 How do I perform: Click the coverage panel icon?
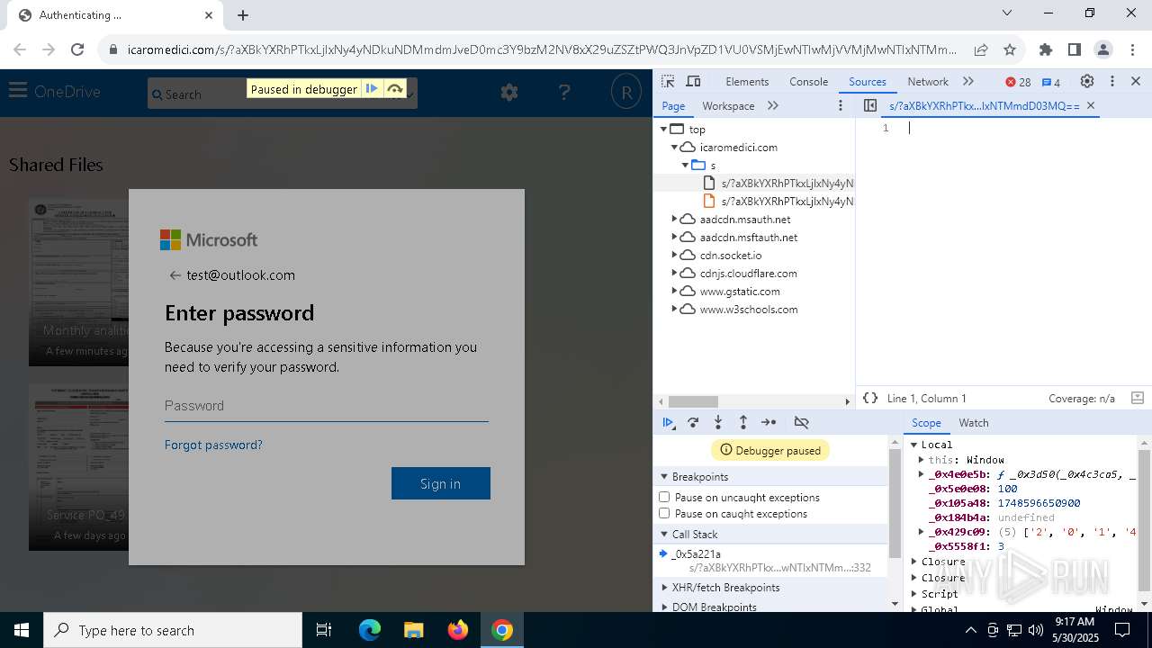[1137, 398]
